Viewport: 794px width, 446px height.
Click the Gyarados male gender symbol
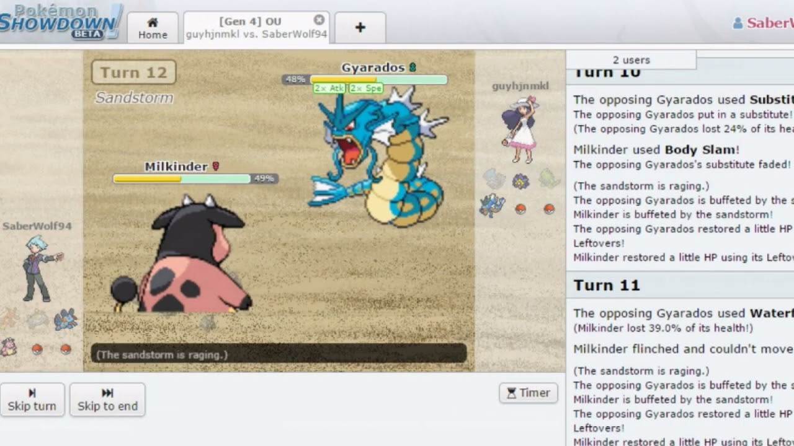click(413, 68)
